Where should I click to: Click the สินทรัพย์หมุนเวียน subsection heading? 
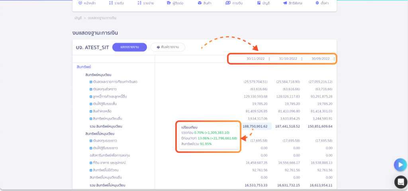click(x=98, y=75)
